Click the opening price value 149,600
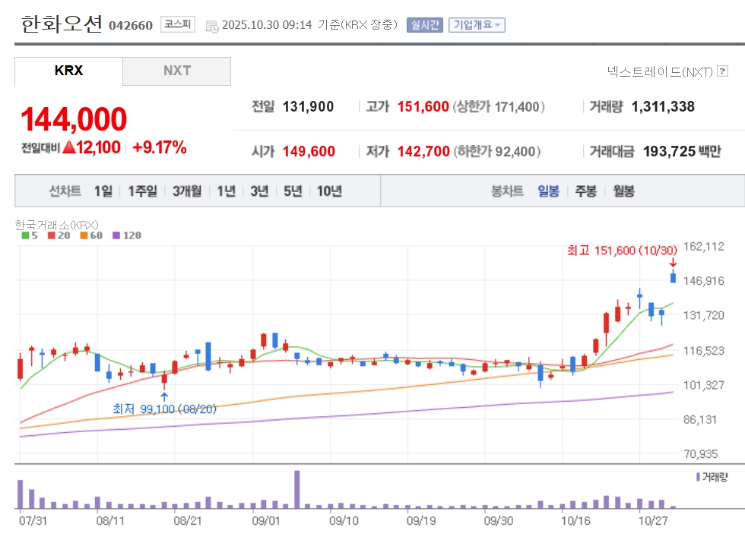The height and width of the screenshot is (546, 745). tap(309, 151)
